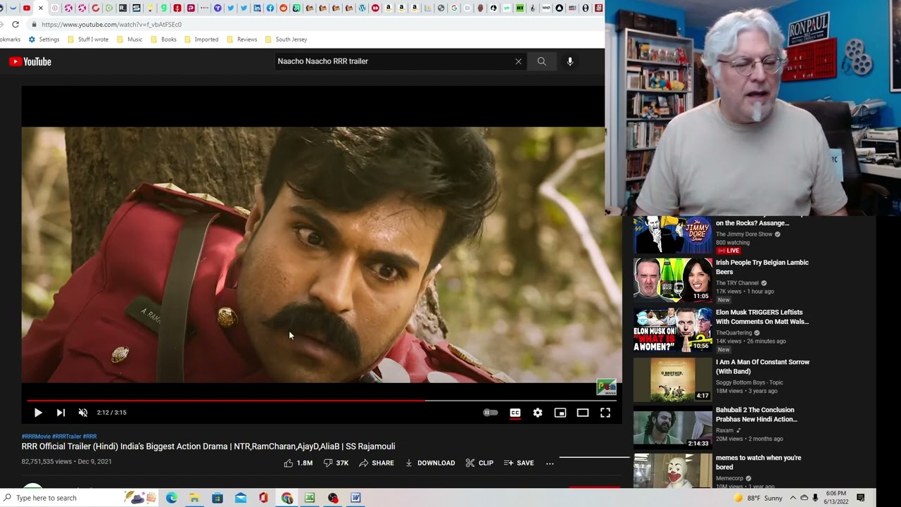Like the video with 1.8M likes
The height and width of the screenshot is (507, 901).
coord(298,463)
